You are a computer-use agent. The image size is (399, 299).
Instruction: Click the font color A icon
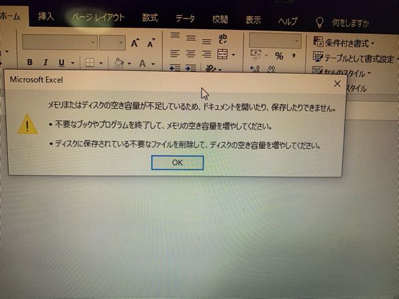tap(142, 63)
